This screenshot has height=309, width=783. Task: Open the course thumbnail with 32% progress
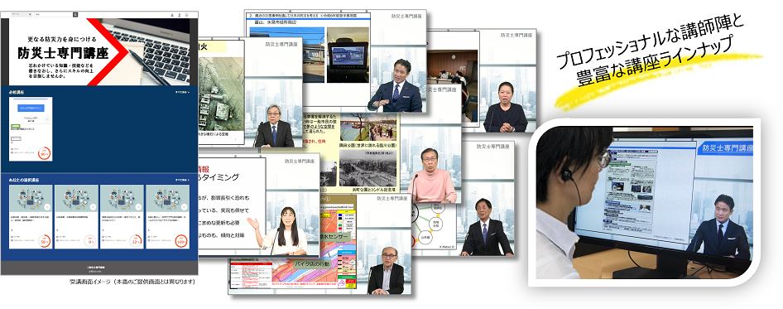[x=122, y=199]
